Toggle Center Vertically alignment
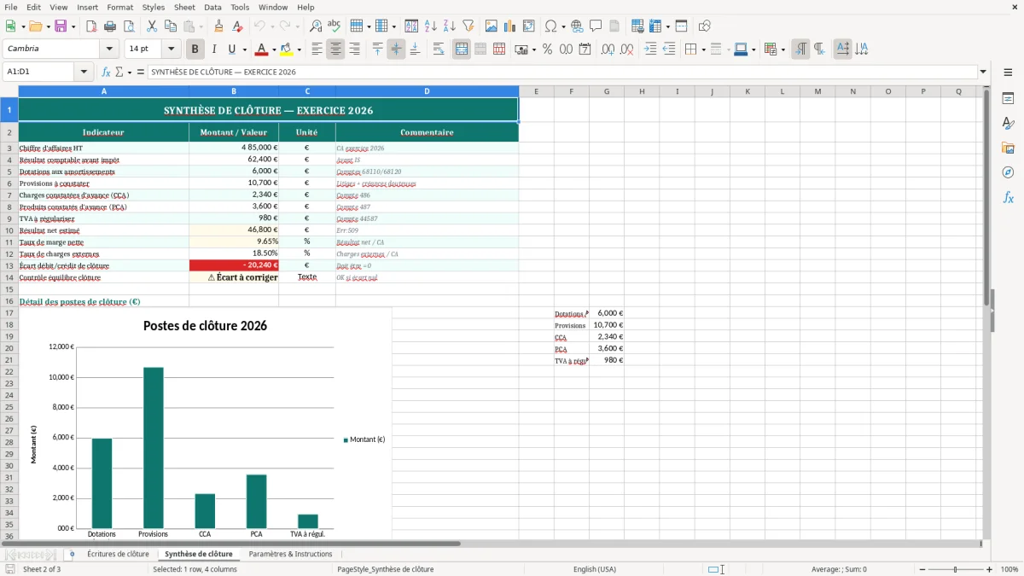Image resolution: width=1024 pixels, height=576 pixels. pos(396,49)
